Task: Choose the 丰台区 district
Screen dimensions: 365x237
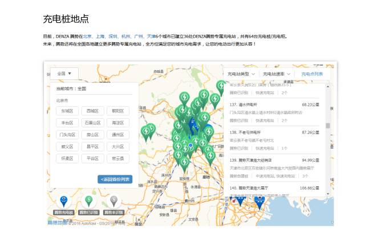Action: pyautogui.click(x=67, y=123)
